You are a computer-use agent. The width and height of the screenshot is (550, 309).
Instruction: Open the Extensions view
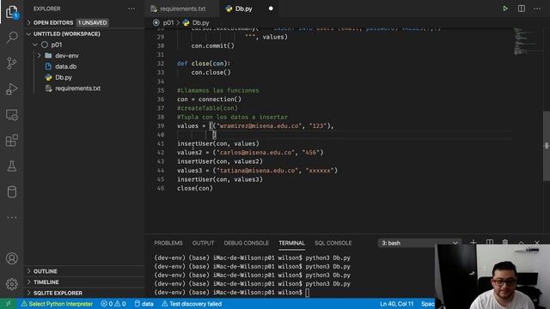[12, 140]
